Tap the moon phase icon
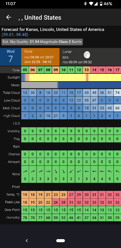The image size is (121, 248). 87,55
